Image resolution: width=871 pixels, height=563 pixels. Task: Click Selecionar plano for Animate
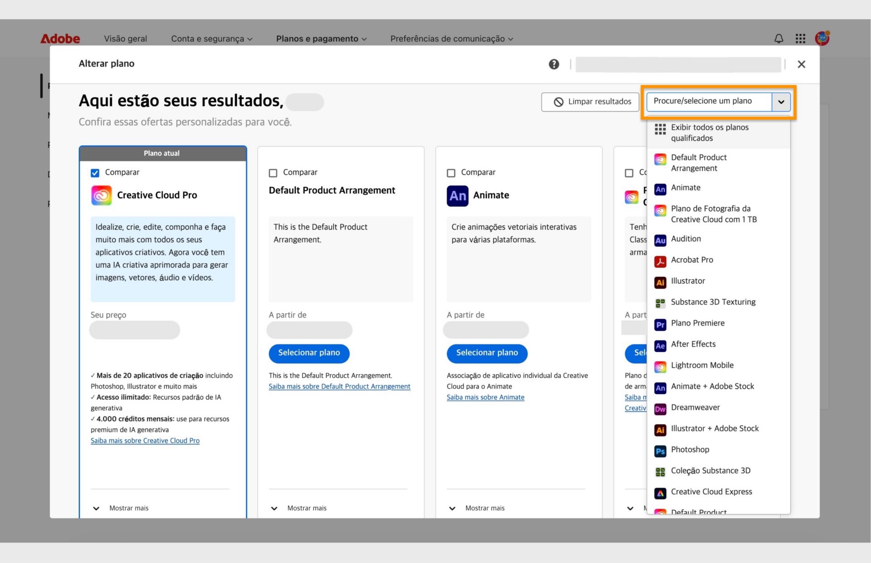487,353
